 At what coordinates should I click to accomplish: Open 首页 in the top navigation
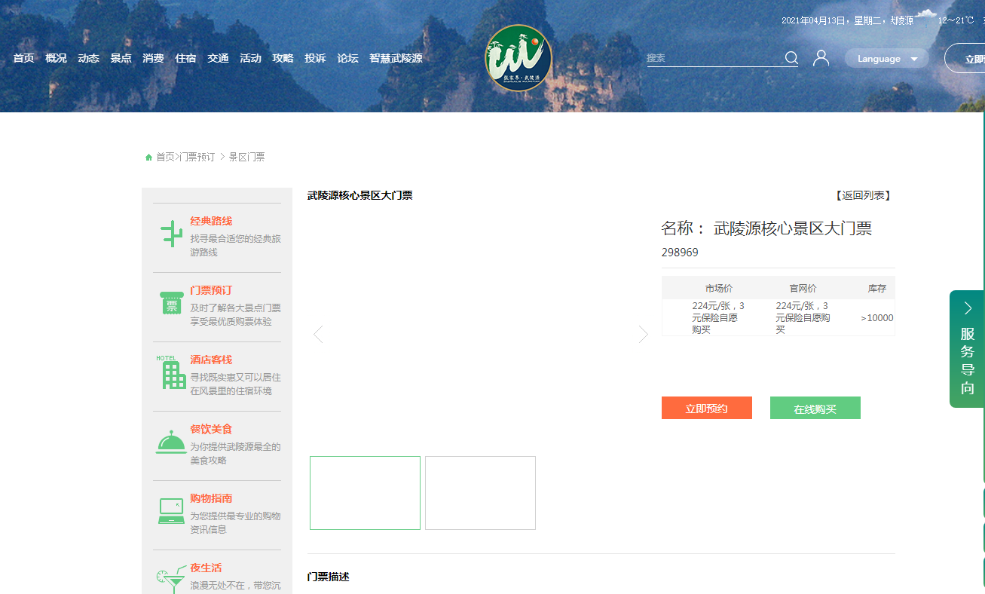[23, 58]
